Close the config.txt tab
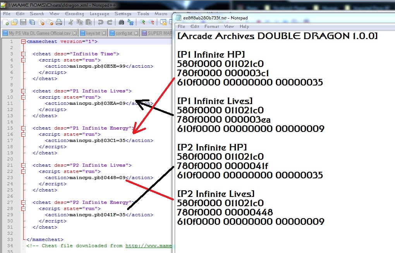 tap(136, 33)
